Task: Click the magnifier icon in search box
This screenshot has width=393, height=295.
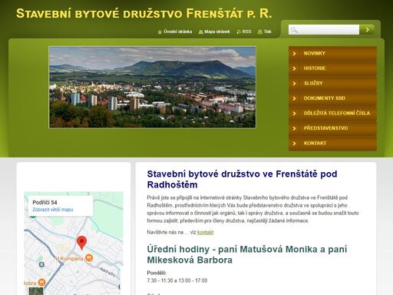Action: [x=294, y=30]
